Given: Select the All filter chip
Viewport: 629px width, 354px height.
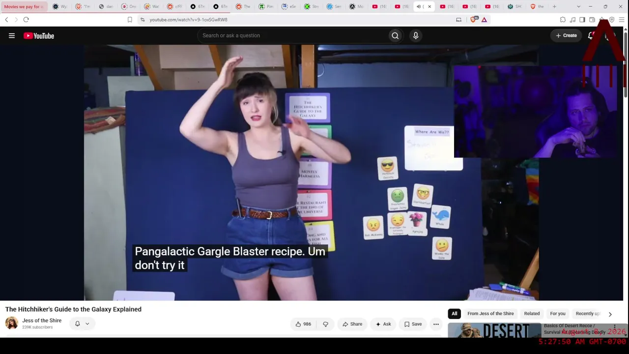Looking at the screenshot, I should click(x=455, y=314).
